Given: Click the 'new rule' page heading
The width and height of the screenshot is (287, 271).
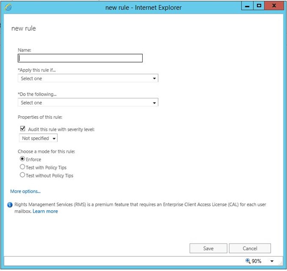Looking at the screenshot, I should [x=24, y=28].
